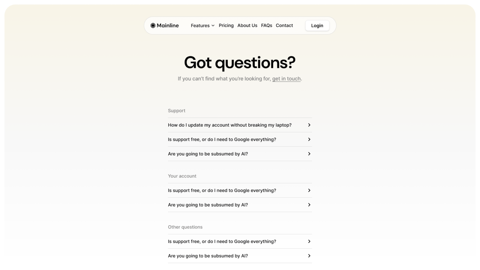Open Your account 'subsumed by AI' question
Viewport: 480px width, 270px height.
coord(240,205)
